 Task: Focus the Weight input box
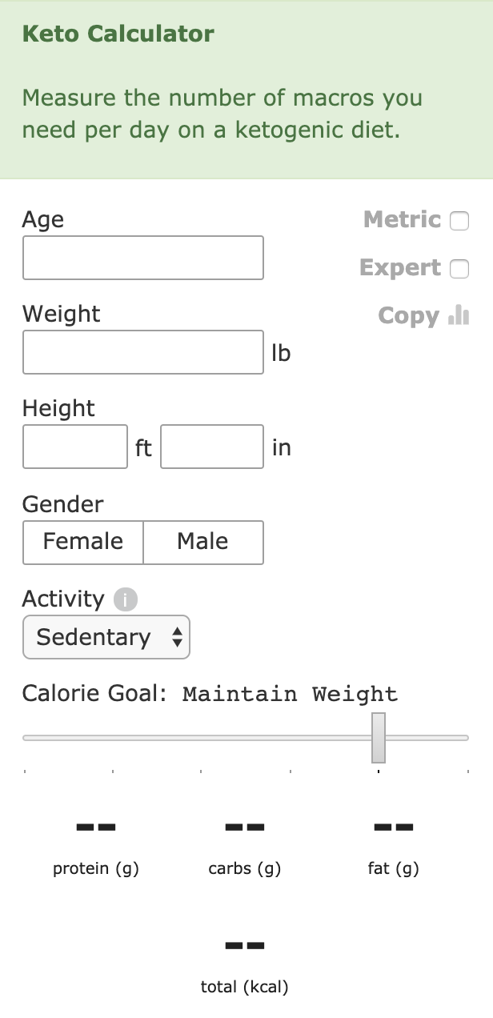[x=143, y=352]
